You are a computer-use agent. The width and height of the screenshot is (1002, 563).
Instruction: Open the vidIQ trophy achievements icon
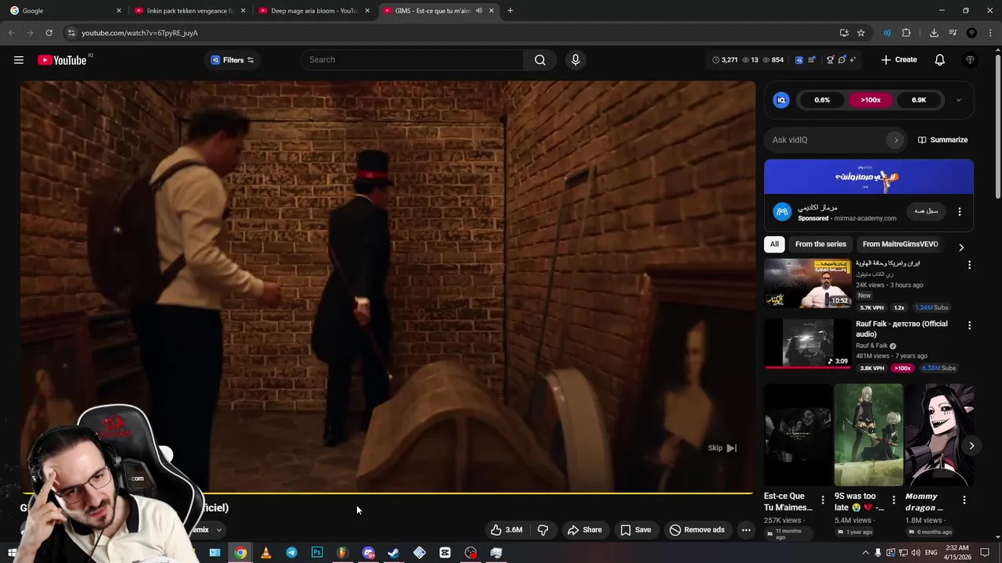[831, 59]
